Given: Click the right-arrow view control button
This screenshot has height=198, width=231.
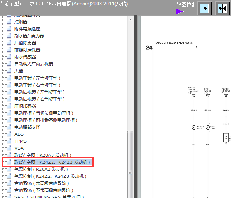Looking at the screenshot, I should click(x=205, y=8).
